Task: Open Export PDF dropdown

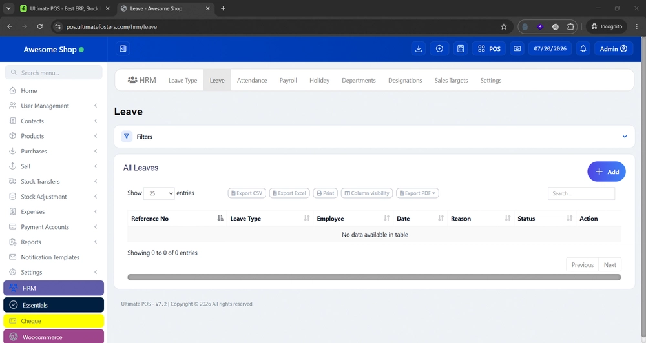Action: [x=417, y=193]
